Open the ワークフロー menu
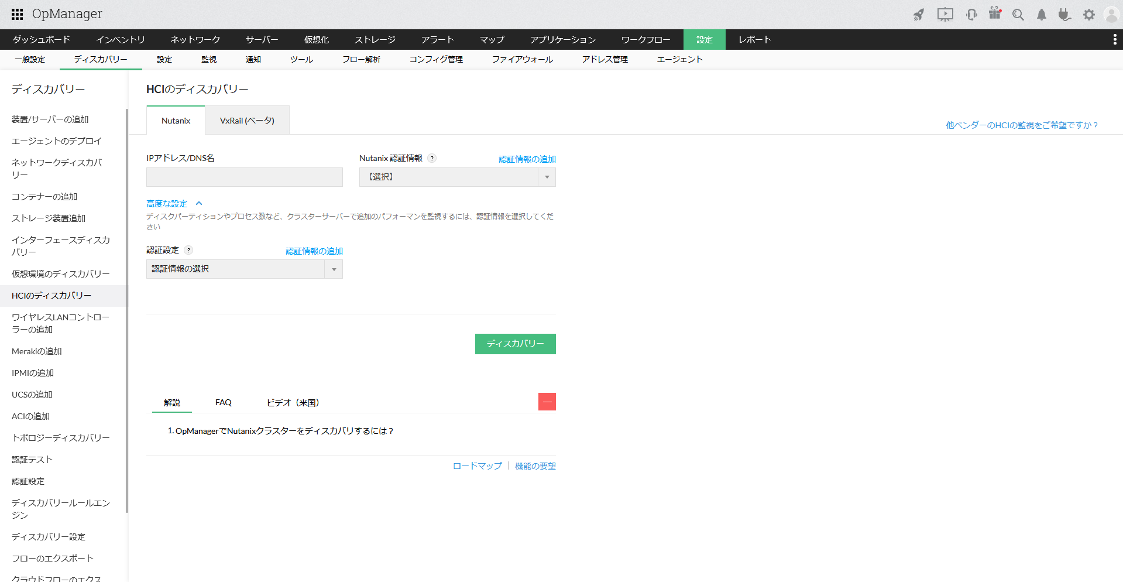 (x=646, y=39)
